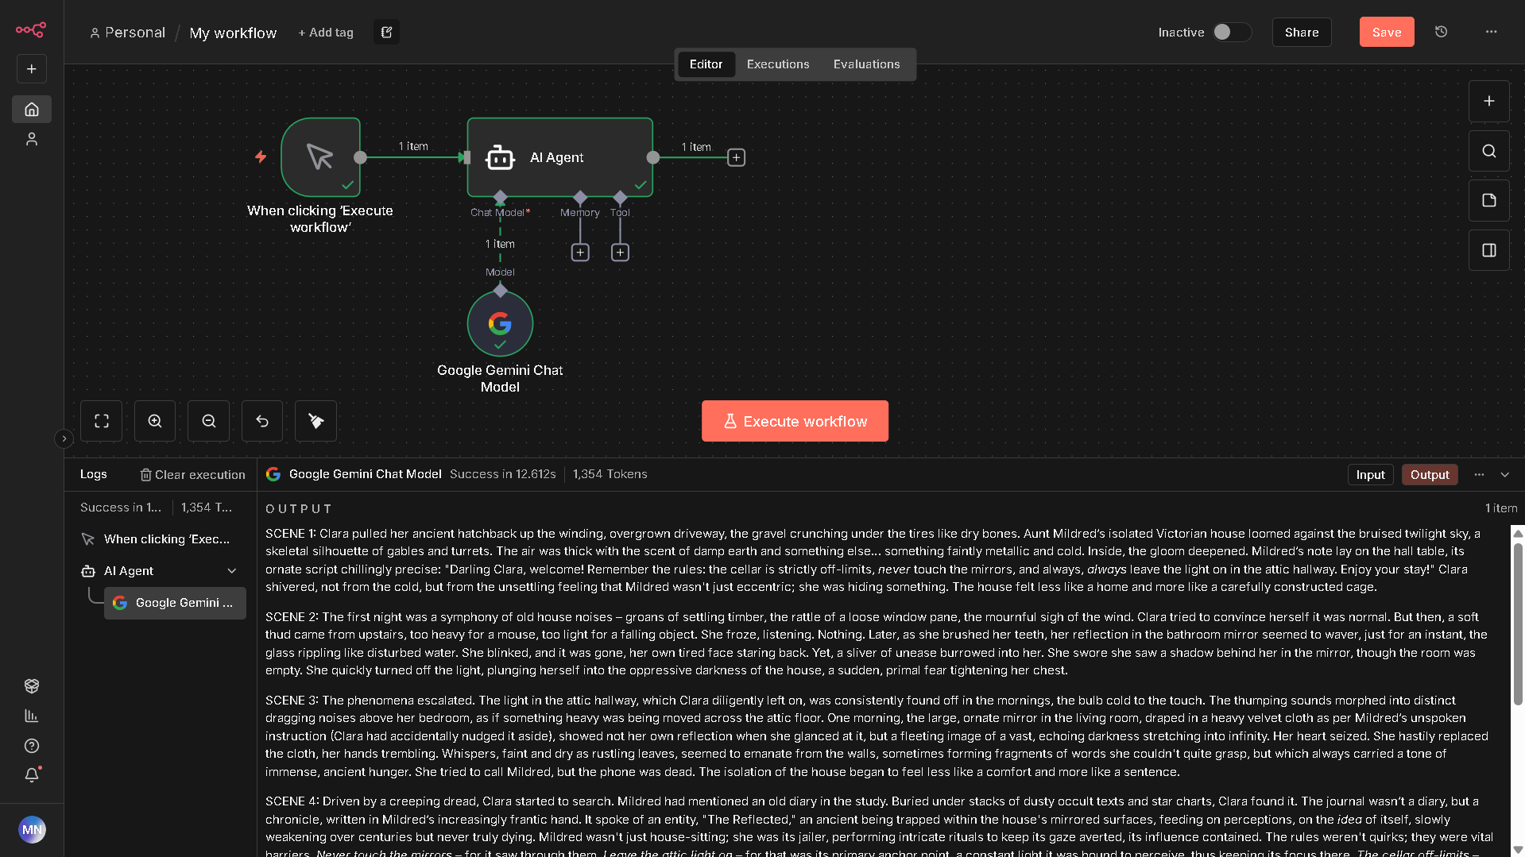
Task: Select the manual trigger node
Action: [x=321, y=157]
